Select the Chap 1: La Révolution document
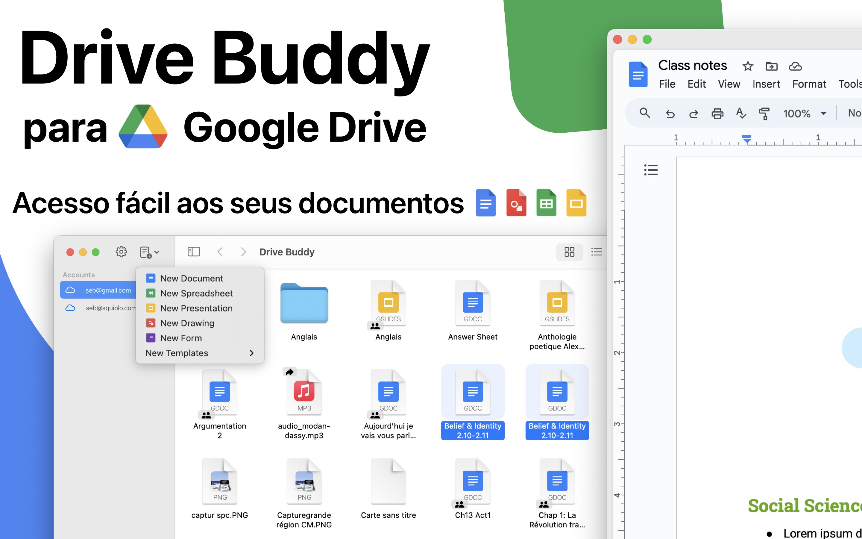Image resolution: width=862 pixels, height=539 pixels. click(x=557, y=494)
